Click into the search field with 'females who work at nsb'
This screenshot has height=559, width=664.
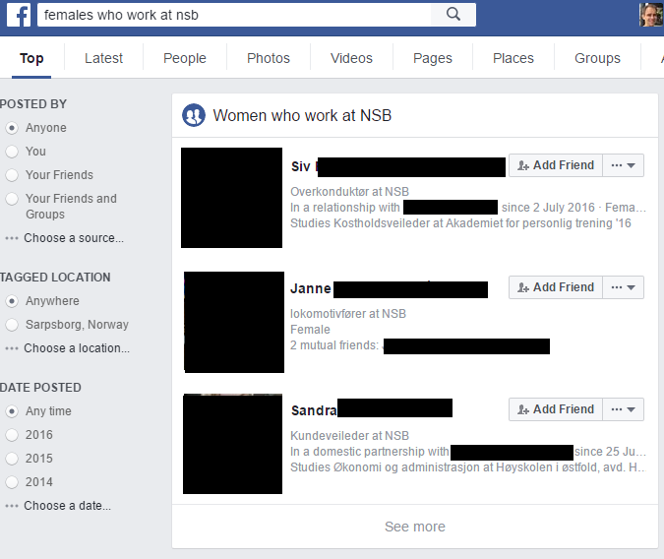coord(234,15)
